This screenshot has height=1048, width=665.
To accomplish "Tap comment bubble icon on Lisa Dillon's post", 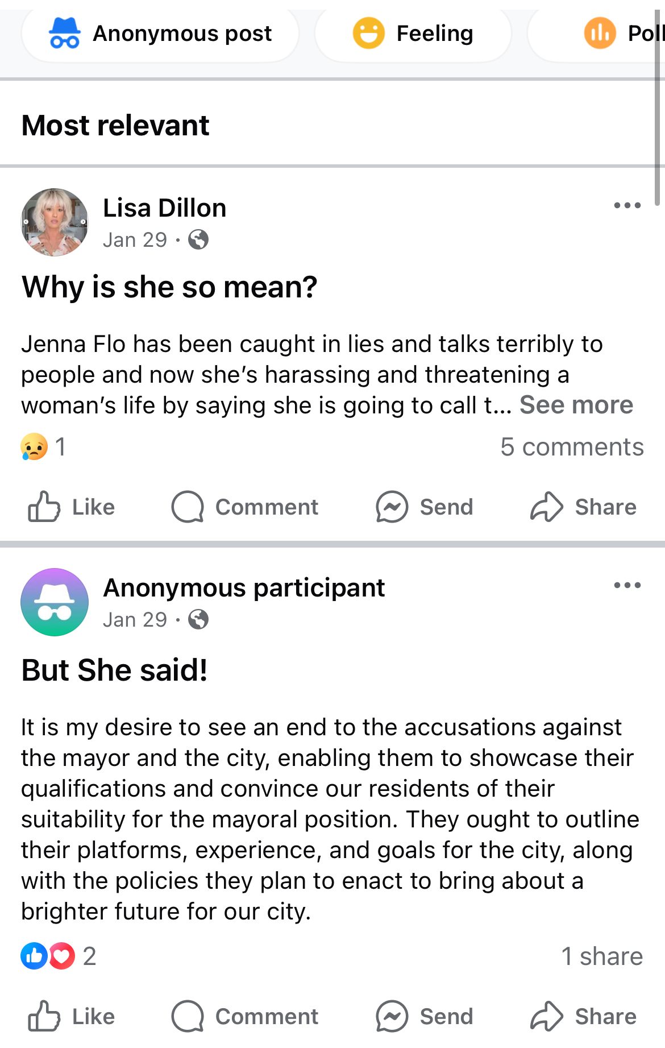I will coord(188,507).
